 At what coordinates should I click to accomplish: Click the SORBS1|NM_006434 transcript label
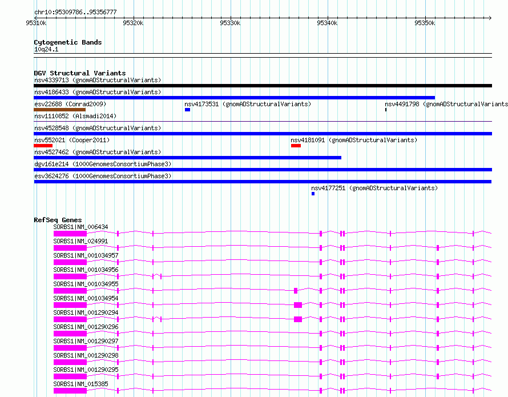click(x=80, y=227)
